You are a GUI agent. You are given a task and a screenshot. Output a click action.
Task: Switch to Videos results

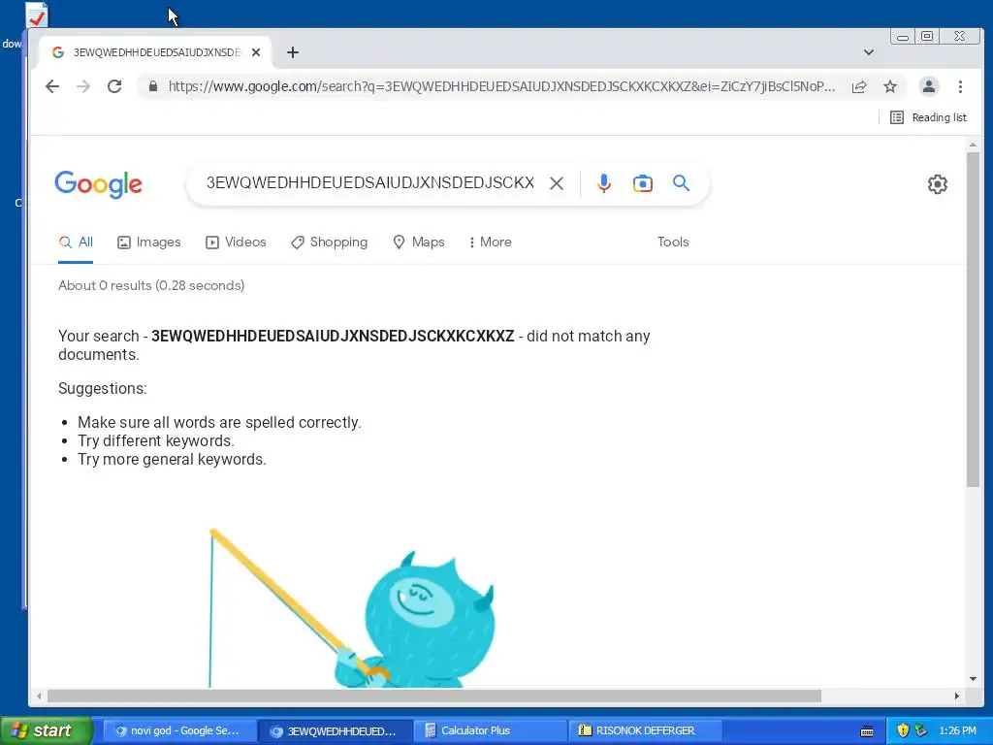click(236, 242)
